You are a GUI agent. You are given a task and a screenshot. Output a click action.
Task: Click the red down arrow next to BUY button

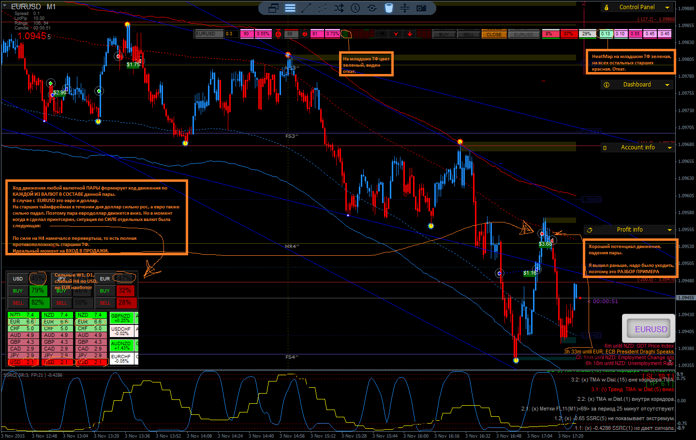410,34
